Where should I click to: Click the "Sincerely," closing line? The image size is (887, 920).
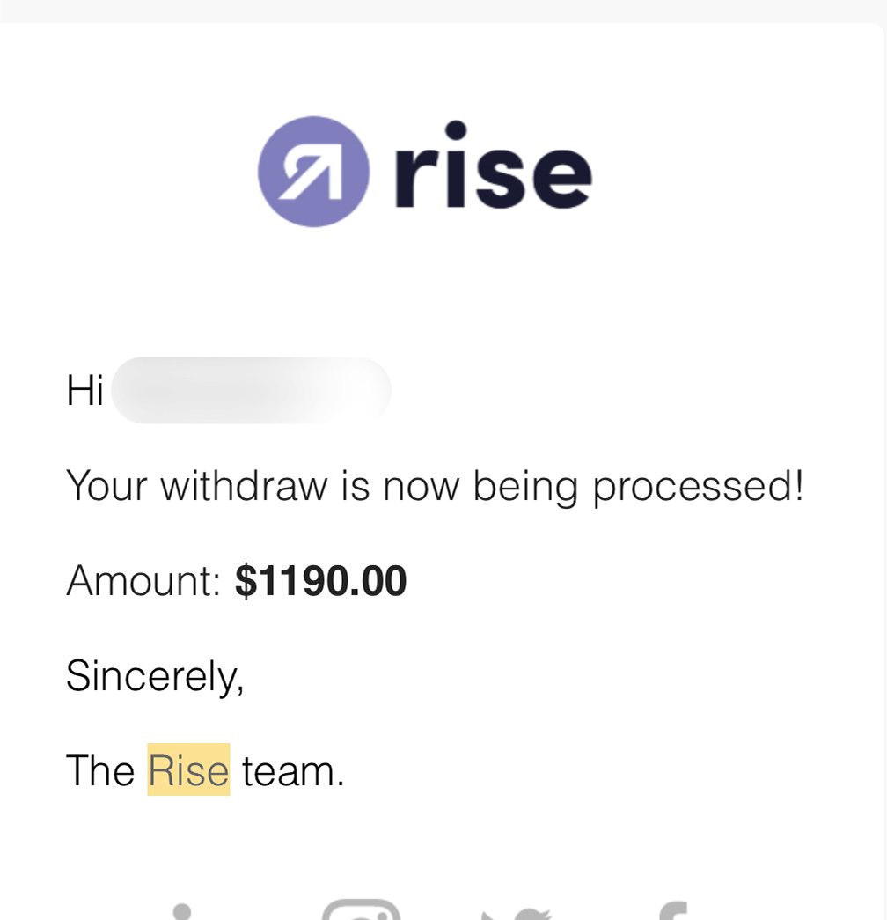[x=155, y=676]
